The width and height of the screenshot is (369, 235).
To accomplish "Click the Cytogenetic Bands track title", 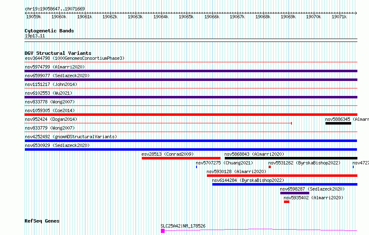I will click(x=49, y=31).
